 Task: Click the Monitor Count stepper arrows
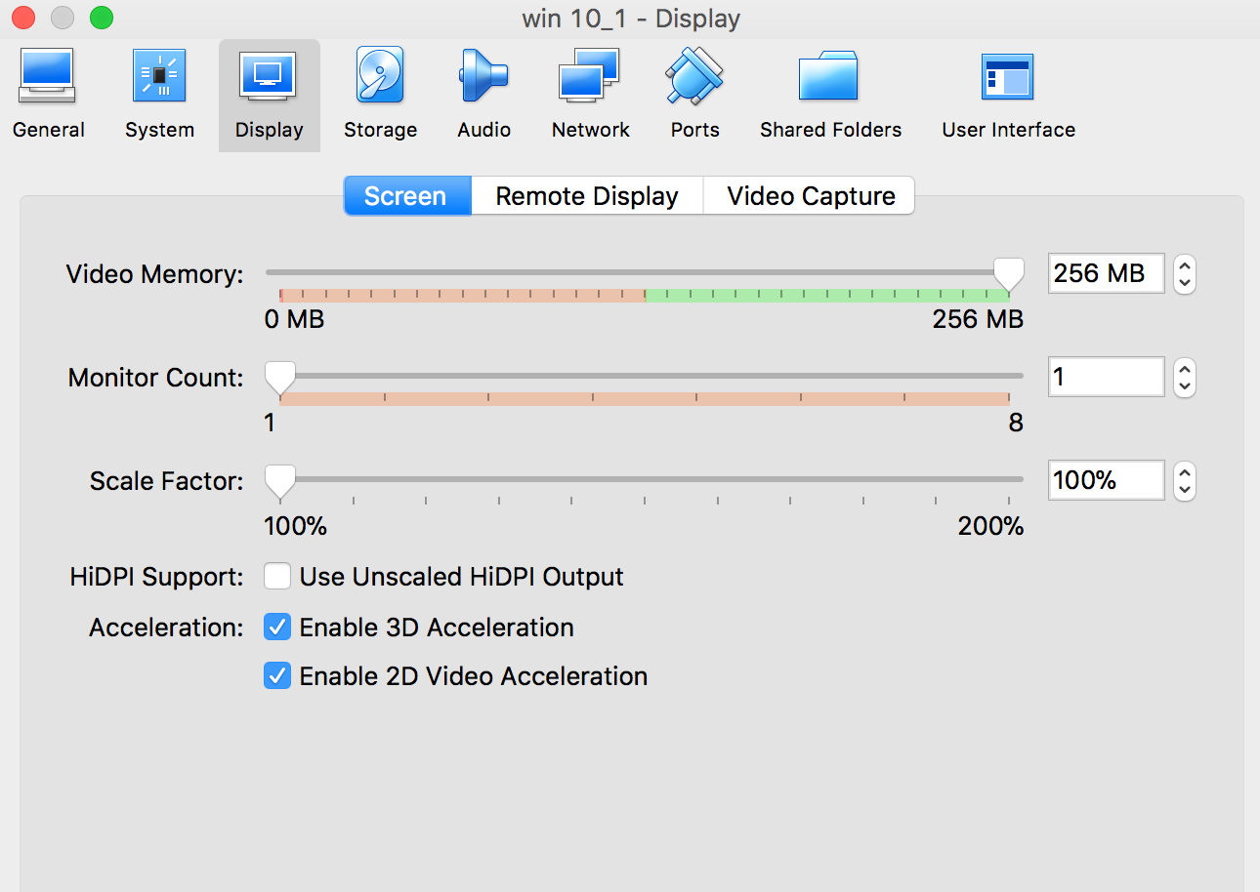[1184, 377]
